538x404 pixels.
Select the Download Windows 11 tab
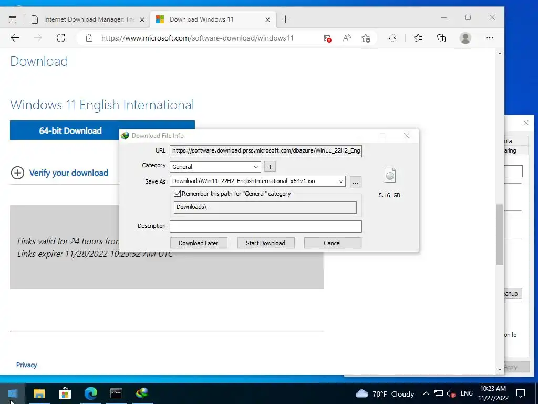click(213, 19)
